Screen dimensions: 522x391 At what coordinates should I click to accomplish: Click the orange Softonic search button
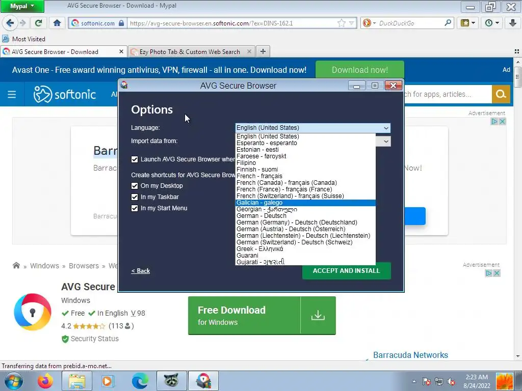(501, 94)
